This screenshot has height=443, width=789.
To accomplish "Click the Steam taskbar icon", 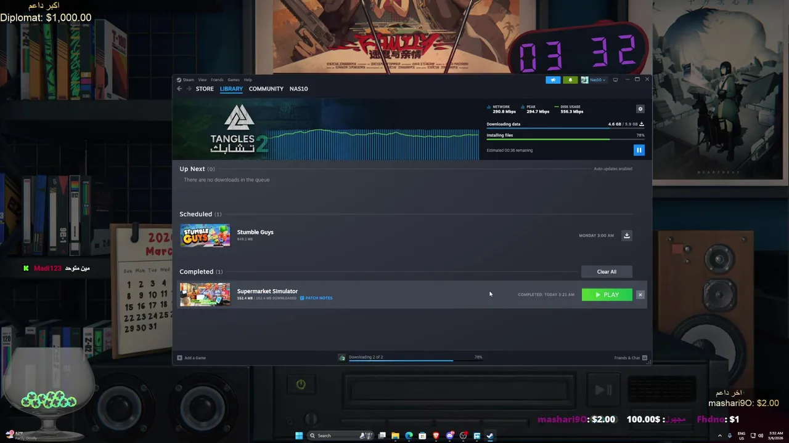I will click(x=490, y=436).
